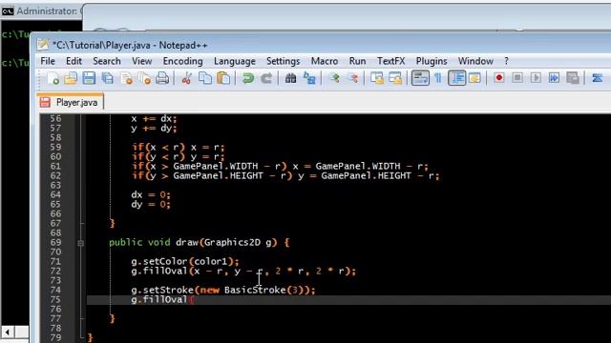The image size is (611, 343).
Task: Click the Replace toolbar icon
Action: coord(309,78)
